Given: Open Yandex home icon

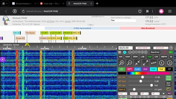Looking at the screenshot, I should click(x=15, y=11).
